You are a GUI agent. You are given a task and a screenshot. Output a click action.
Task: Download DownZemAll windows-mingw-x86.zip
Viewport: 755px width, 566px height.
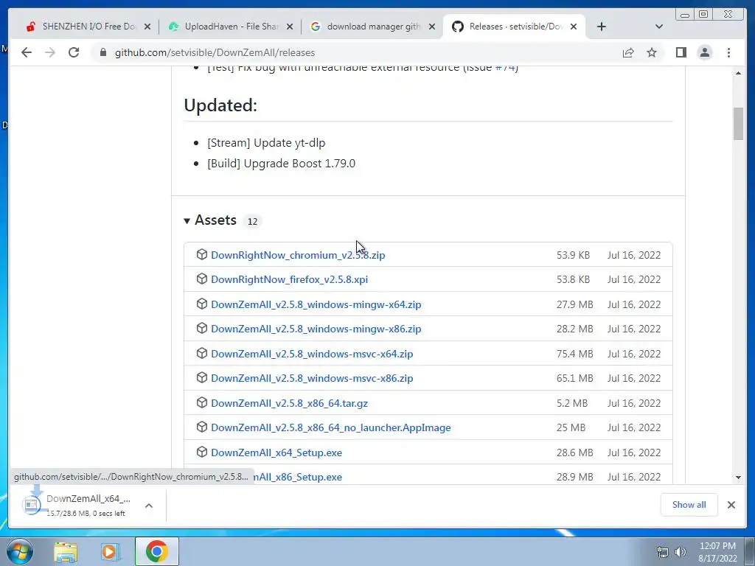click(316, 329)
